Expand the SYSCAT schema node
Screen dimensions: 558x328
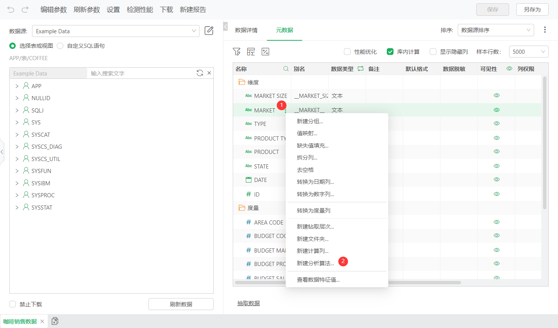[x=17, y=134]
